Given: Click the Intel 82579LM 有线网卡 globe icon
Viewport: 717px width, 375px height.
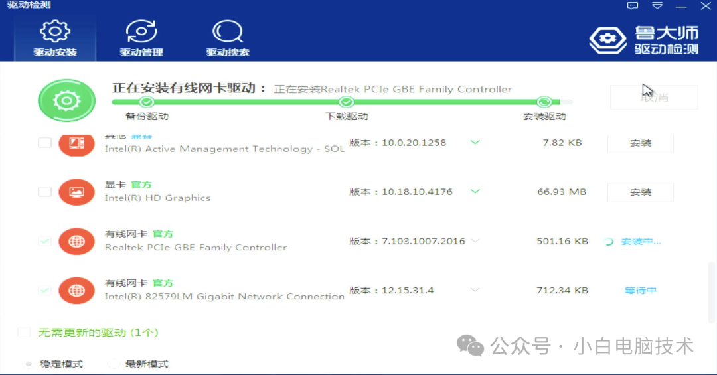Looking at the screenshot, I should pos(76,291).
